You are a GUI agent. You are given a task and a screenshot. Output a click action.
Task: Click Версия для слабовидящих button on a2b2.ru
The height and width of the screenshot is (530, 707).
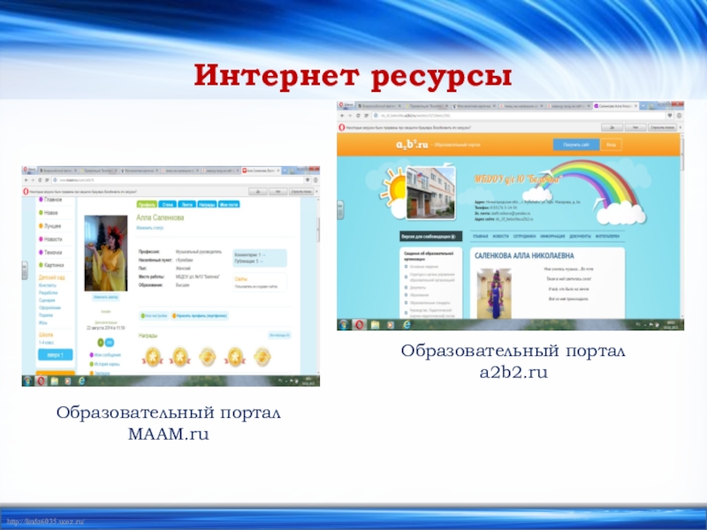tap(430, 236)
